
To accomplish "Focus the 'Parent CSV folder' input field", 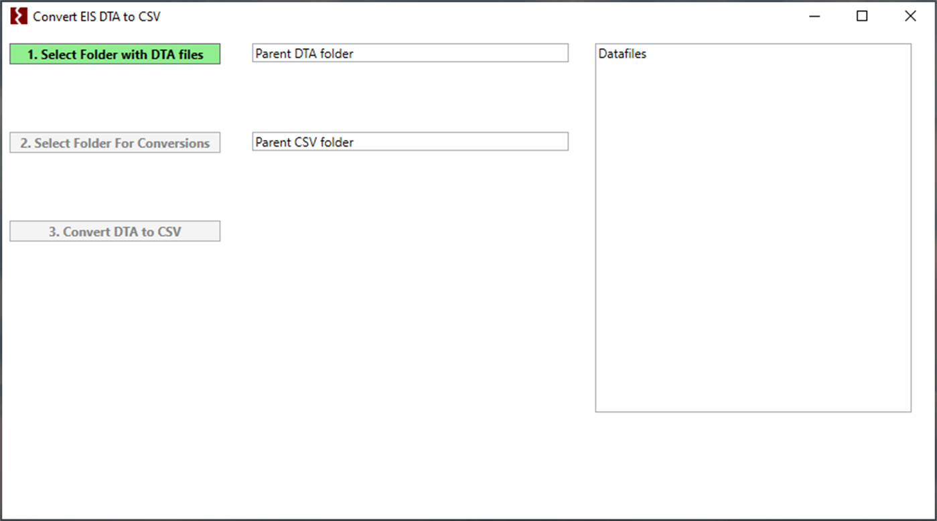I will (x=410, y=141).
